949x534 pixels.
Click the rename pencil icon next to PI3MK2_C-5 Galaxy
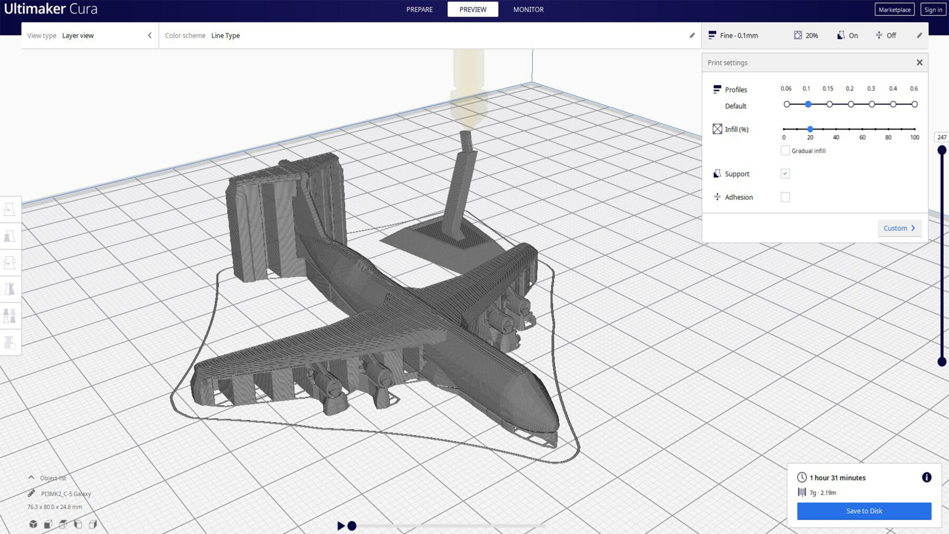31,494
